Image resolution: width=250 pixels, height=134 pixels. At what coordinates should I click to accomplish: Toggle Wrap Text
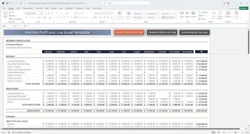pos(80,13)
